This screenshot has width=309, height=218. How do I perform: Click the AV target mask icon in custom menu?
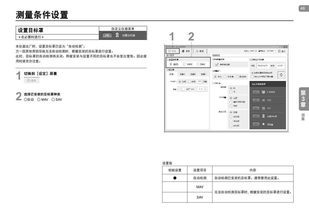click(263, 116)
